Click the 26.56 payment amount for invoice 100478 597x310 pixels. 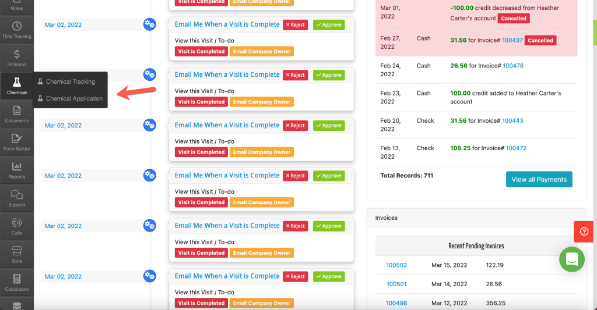(x=458, y=66)
